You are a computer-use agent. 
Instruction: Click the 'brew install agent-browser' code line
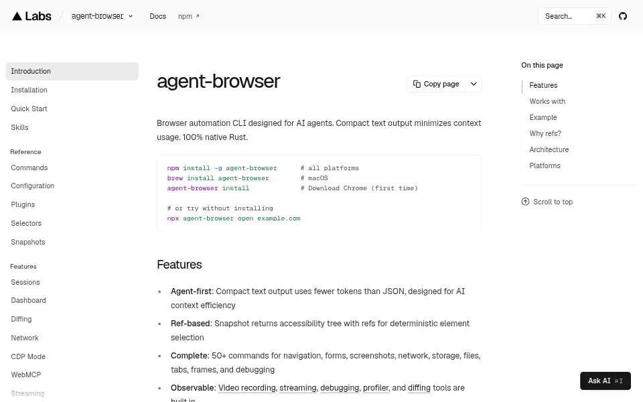point(218,178)
